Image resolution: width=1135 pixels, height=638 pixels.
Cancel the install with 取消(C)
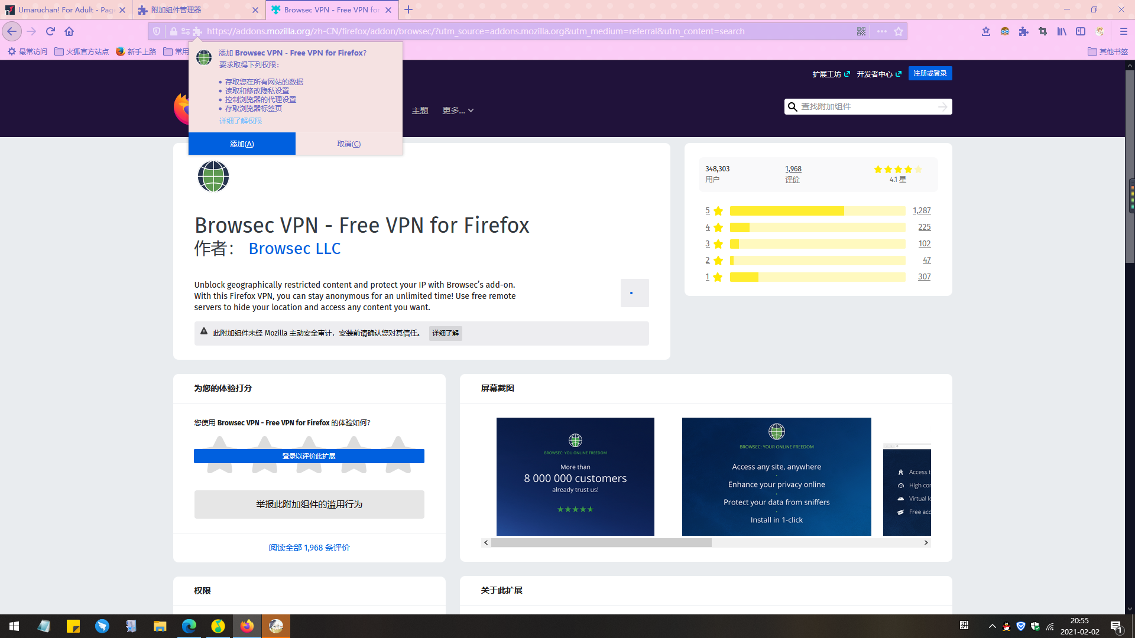tap(349, 144)
